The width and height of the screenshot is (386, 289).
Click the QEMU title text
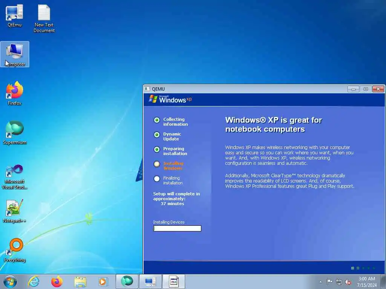coord(158,89)
